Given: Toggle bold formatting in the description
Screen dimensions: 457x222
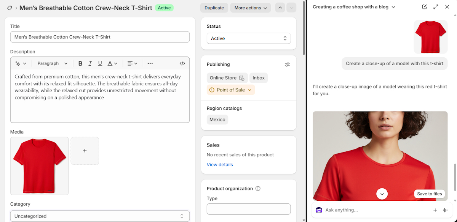Looking at the screenshot, I should pyautogui.click(x=80, y=63).
